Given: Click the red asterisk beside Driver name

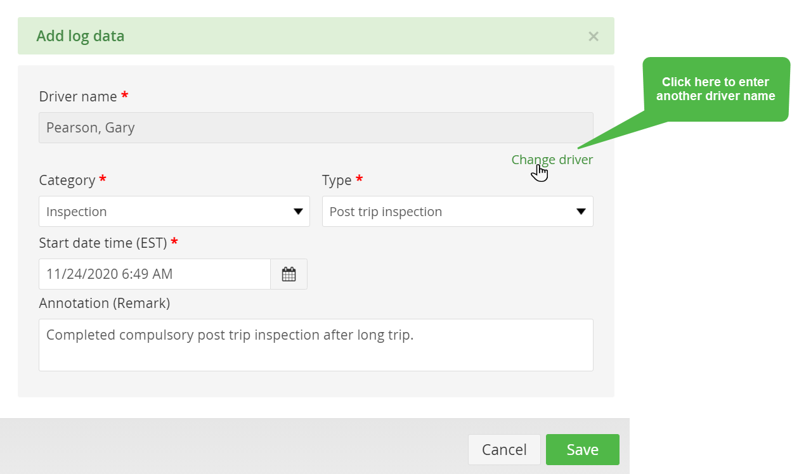Looking at the screenshot, I should [x=125, y=95].
